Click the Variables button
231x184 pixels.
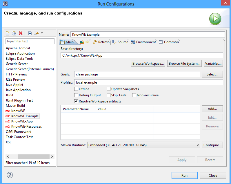pyautogui.click(x=213, y=64)
